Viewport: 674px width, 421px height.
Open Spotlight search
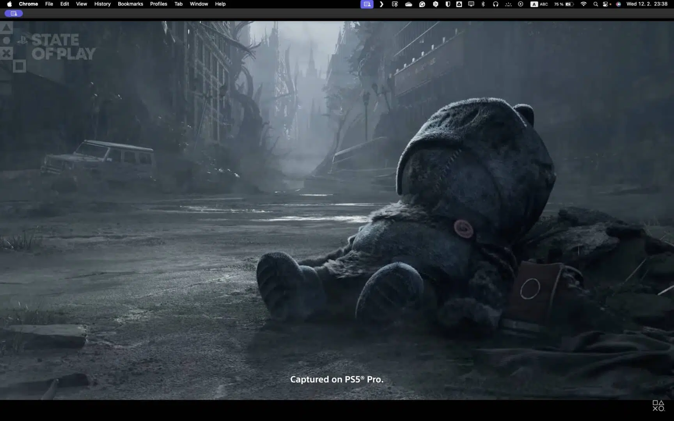click(x=596, y=4)
